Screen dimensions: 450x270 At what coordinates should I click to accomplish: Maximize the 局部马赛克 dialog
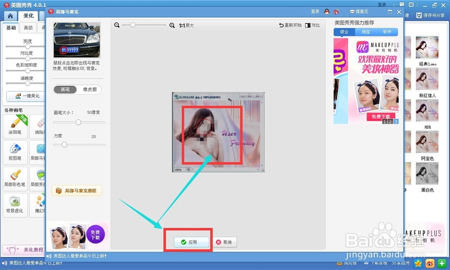click(390, 12)
